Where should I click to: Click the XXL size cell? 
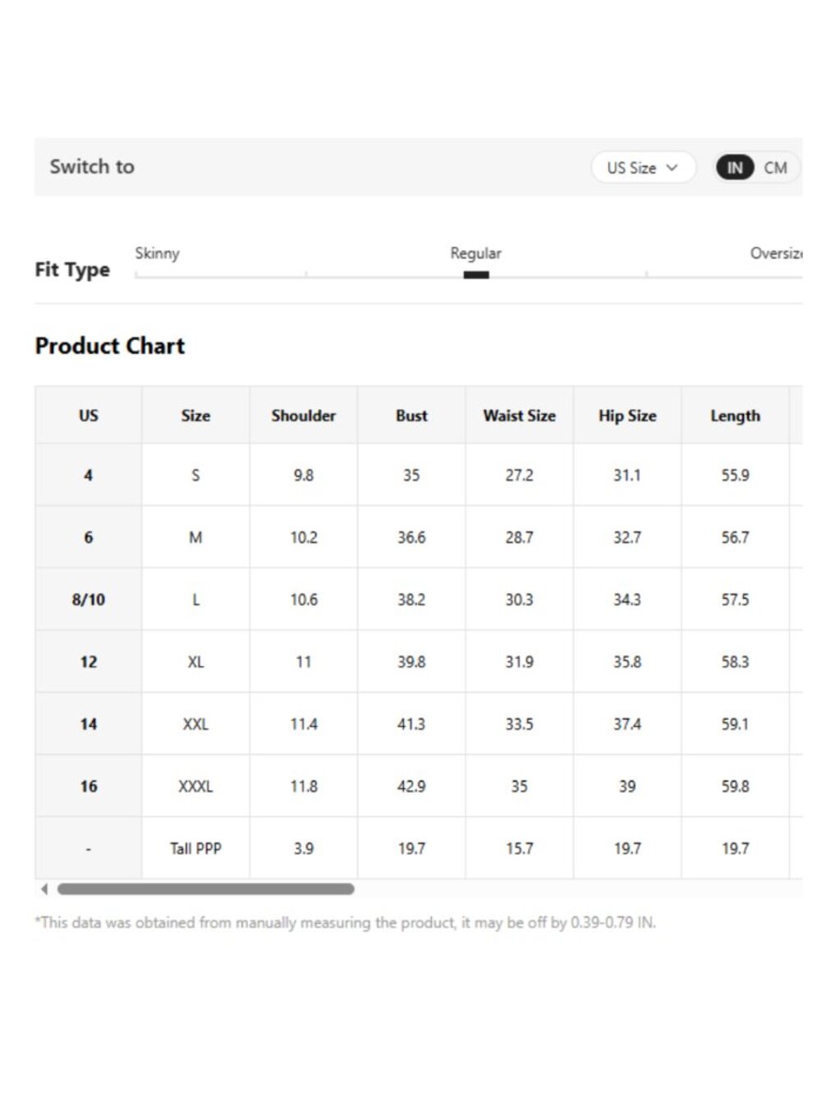click(x=195, y=724)
